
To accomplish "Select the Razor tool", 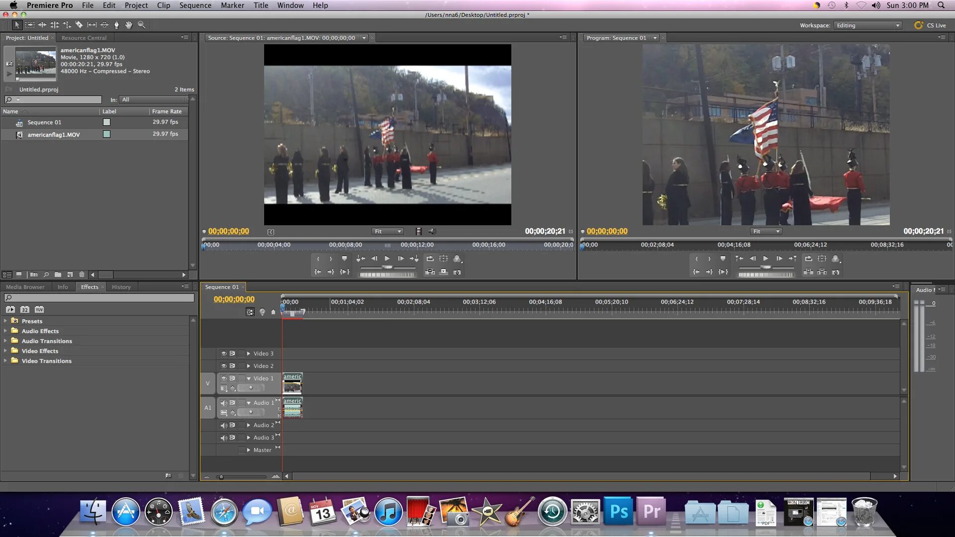I will [79, 25].
